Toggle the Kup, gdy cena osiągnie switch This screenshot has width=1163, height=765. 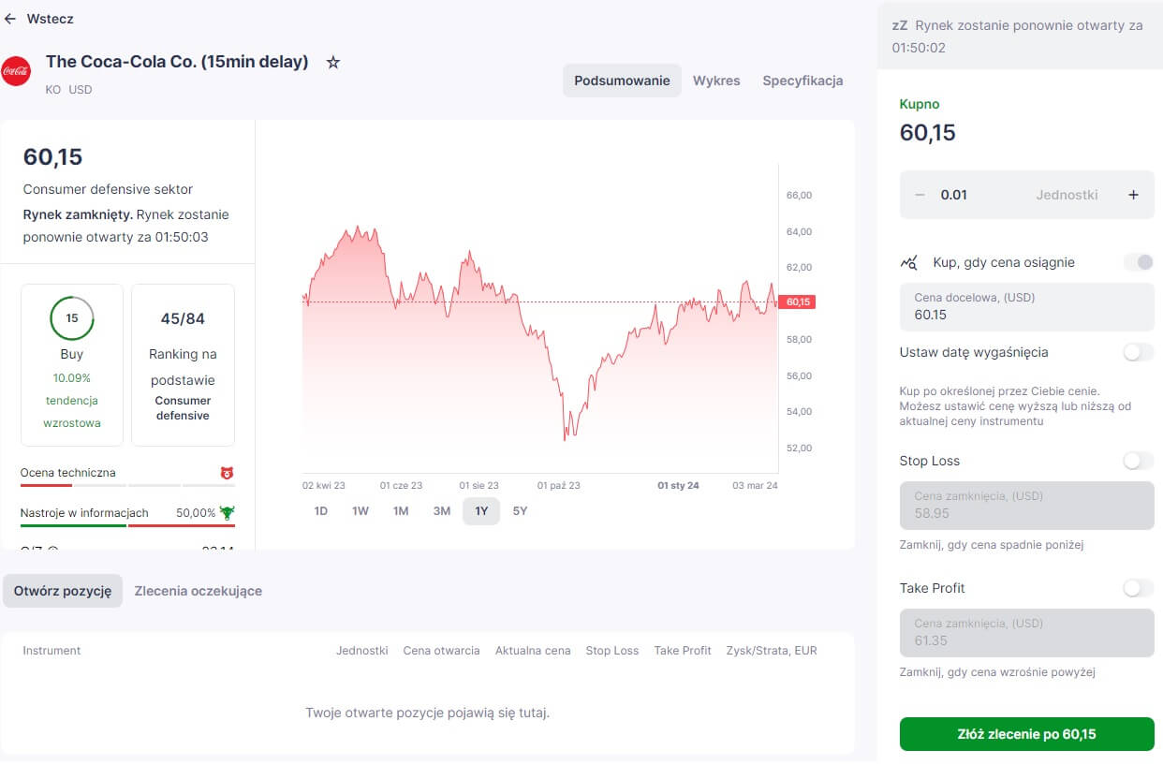(x=1139, y=262)
